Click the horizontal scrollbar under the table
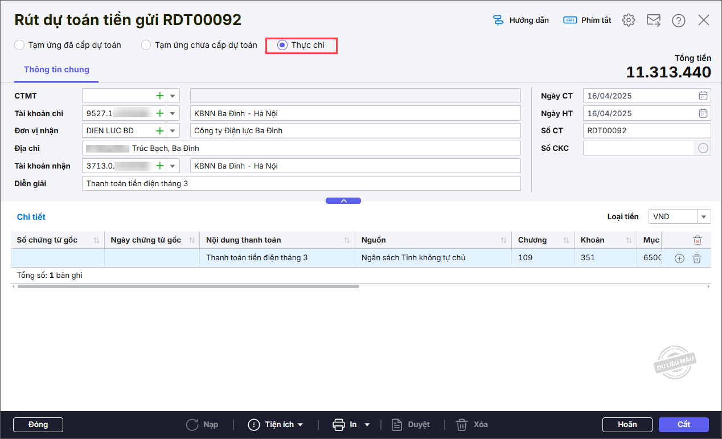 coord(188,286)
